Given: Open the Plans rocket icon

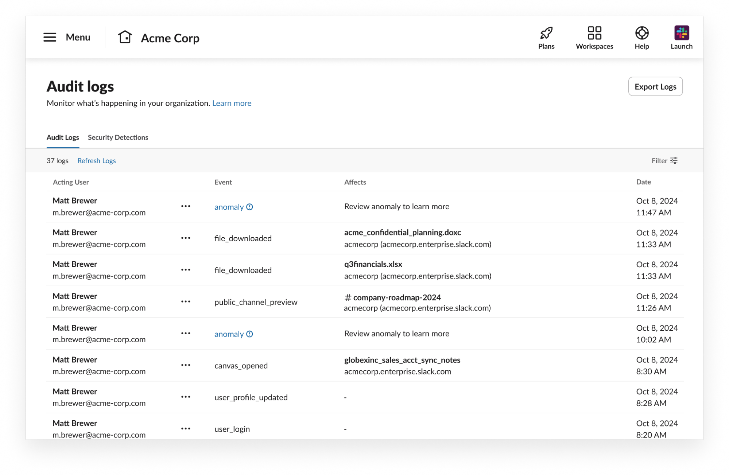Looking at the screenshot, I should pos(546,33).
